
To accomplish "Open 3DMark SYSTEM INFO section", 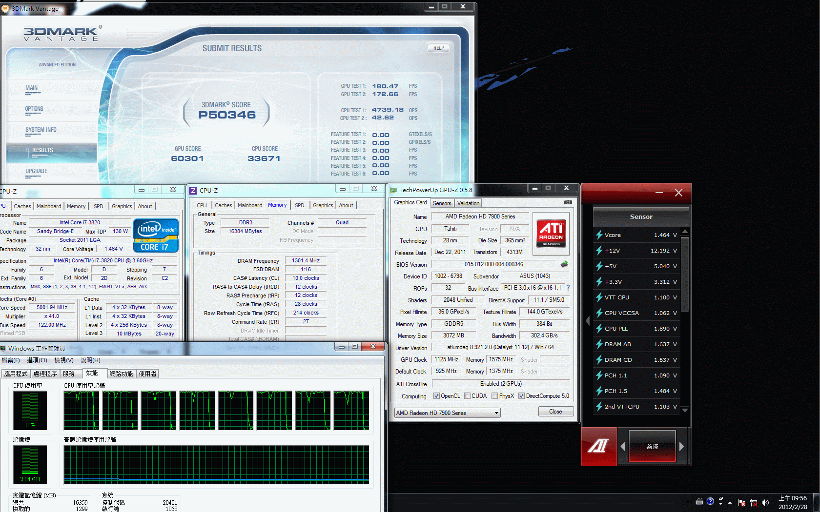I will (41, 130).
